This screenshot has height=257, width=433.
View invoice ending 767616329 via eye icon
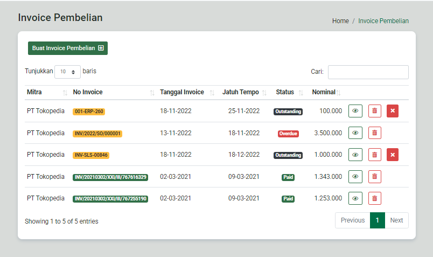(355, 177)
